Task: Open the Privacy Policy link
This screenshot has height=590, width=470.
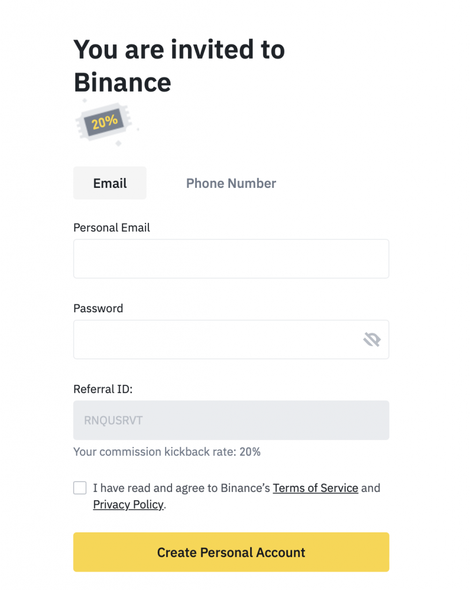Action: click(x=128, y=505)
